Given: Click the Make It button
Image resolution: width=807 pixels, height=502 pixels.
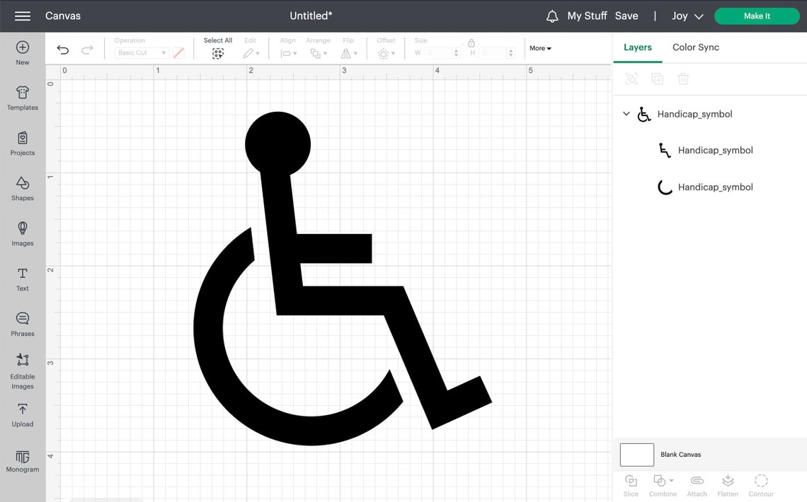Looking at the screenshot, I should 757,15.
